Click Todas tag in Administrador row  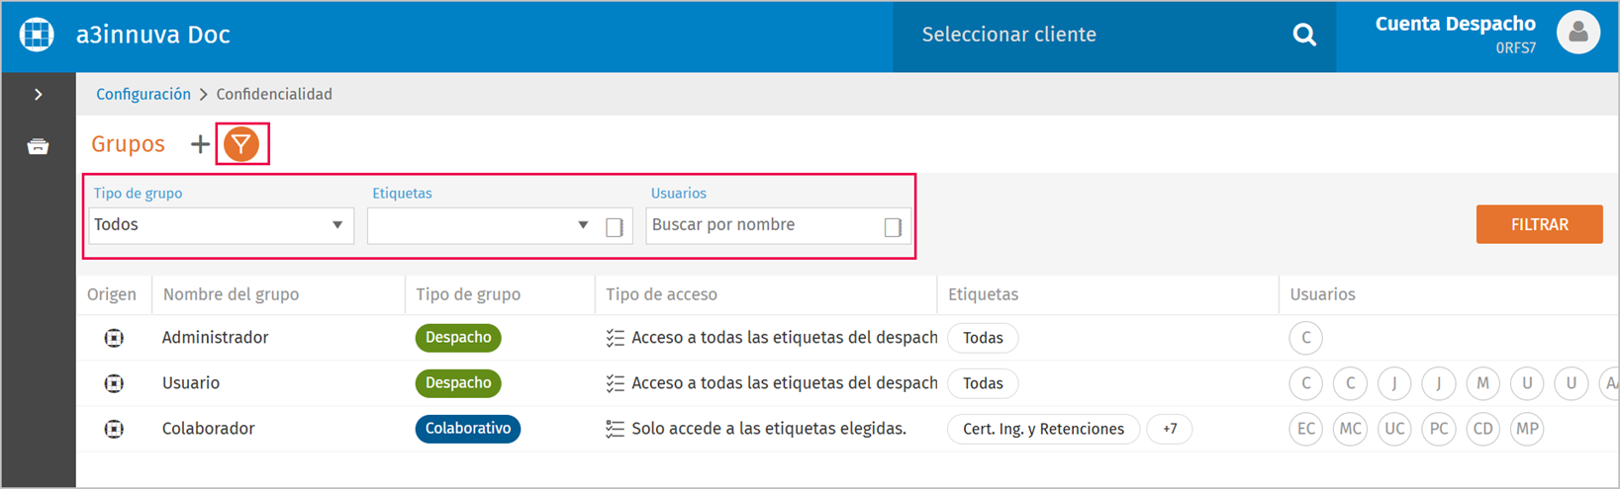coord(983,338)
